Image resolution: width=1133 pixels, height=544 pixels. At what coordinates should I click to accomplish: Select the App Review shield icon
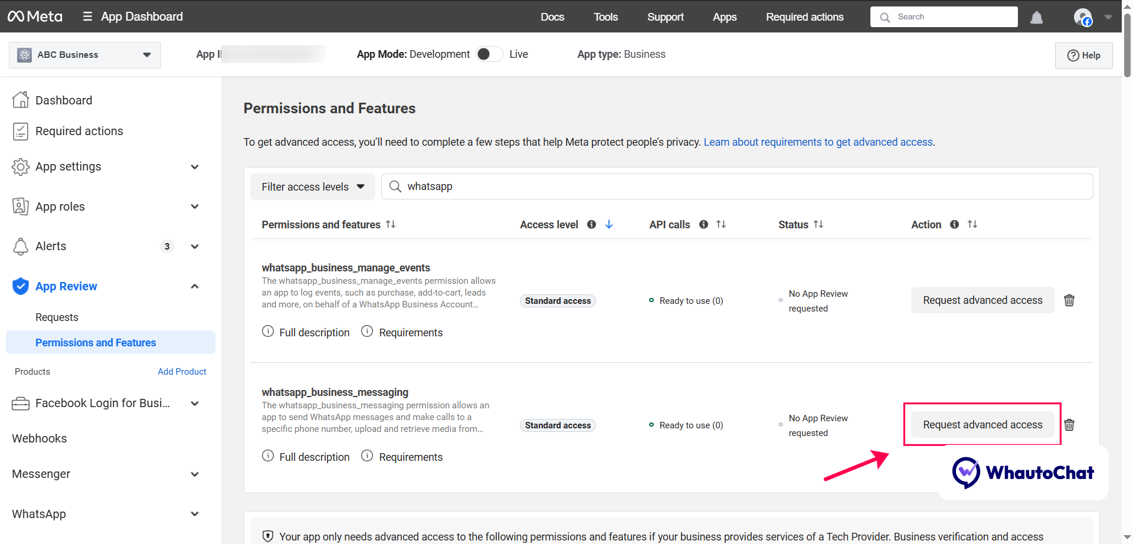click(x=21, y=286)
